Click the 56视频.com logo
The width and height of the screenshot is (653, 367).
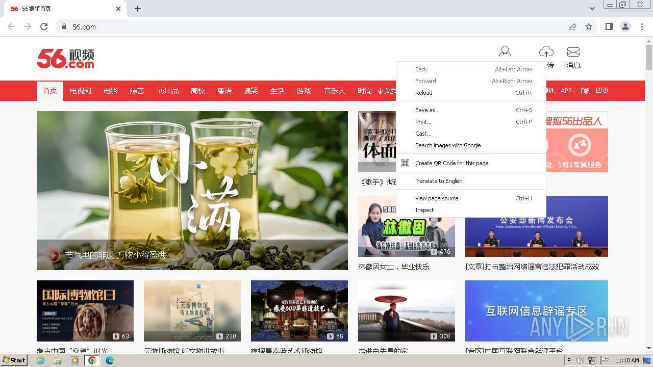coord(65,59)
